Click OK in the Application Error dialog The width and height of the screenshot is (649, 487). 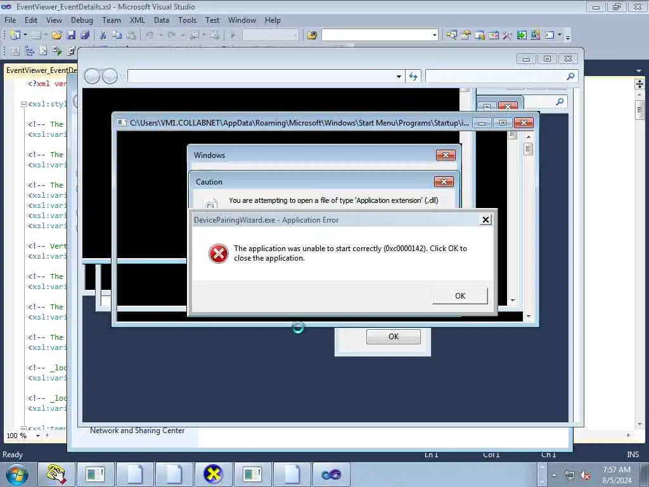[x=460, y=295]
